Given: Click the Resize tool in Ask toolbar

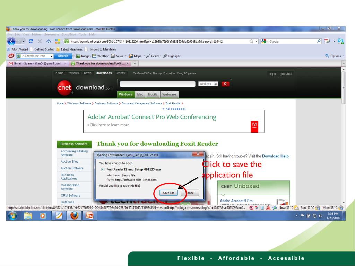Looking at the screenshot, I should click(153, 56).
